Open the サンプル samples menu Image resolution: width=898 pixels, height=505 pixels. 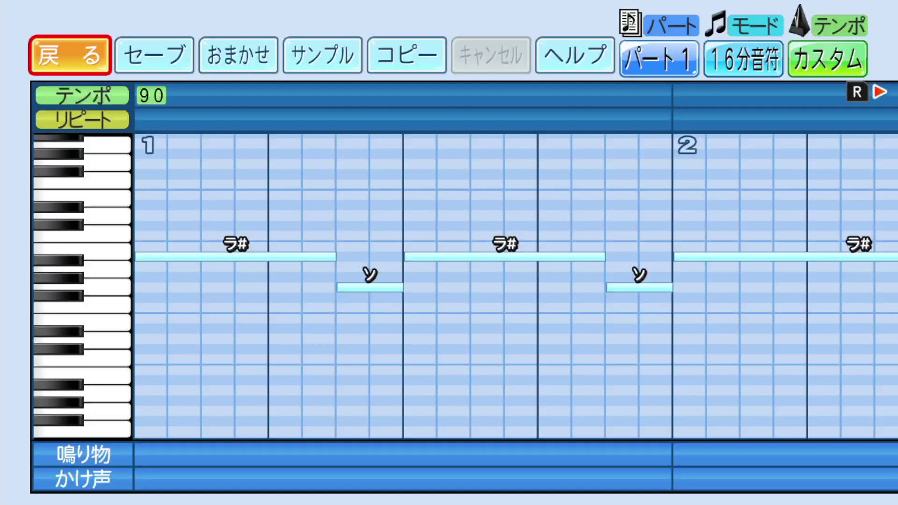pos(323,55)
